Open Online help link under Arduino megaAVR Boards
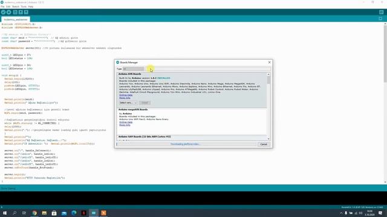This screenshot has width=387, height=217. click(x=126, y=122)
